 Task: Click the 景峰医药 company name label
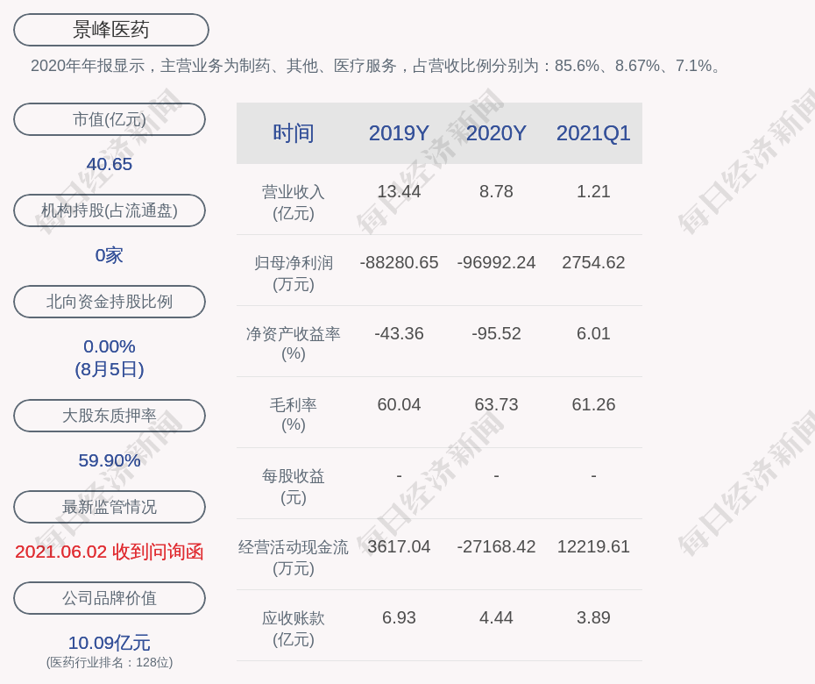click(110, 29)
